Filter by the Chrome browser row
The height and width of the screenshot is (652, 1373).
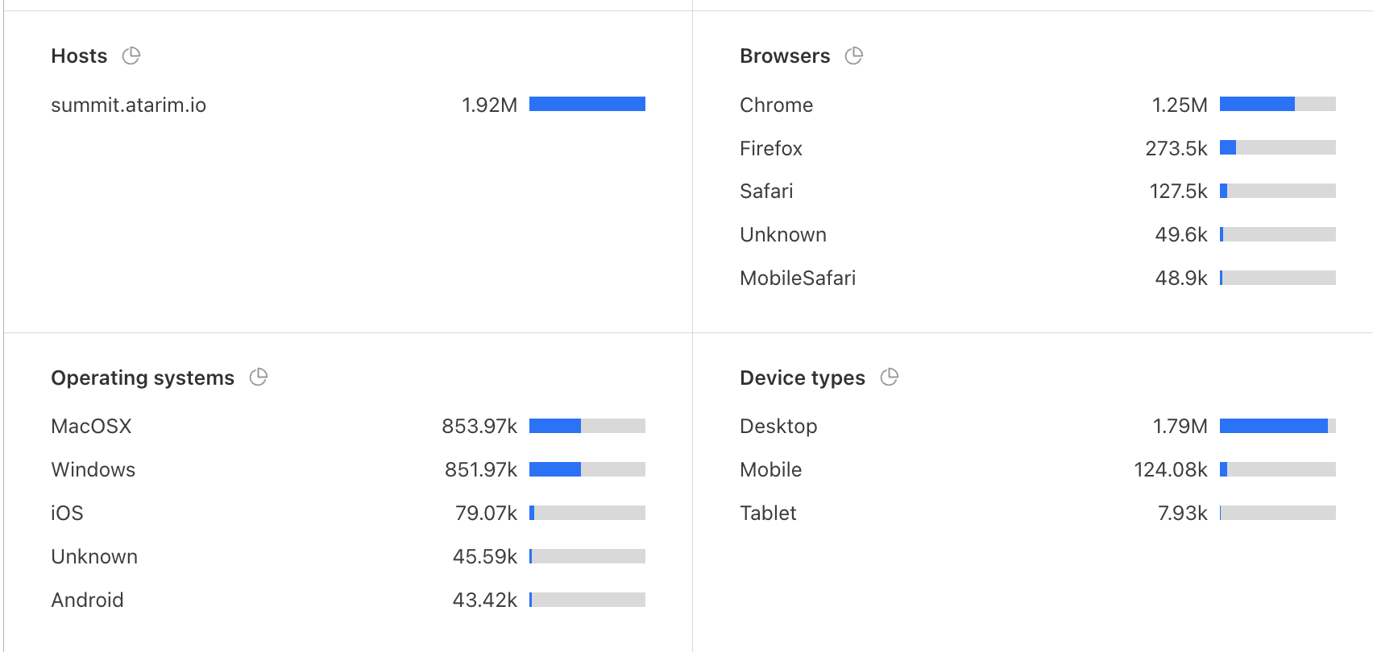point(776,105)
